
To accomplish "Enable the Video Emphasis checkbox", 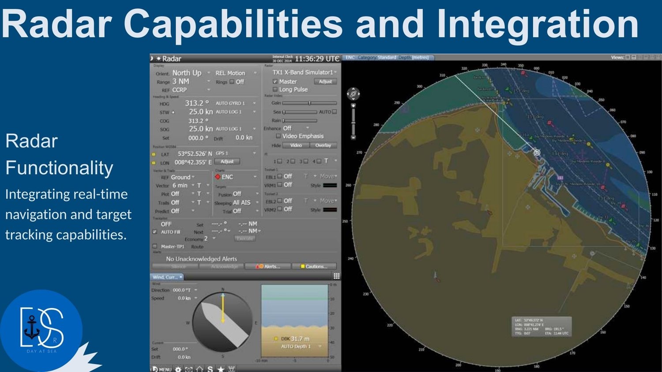I will pyautogui.click(x=278, y=136).
